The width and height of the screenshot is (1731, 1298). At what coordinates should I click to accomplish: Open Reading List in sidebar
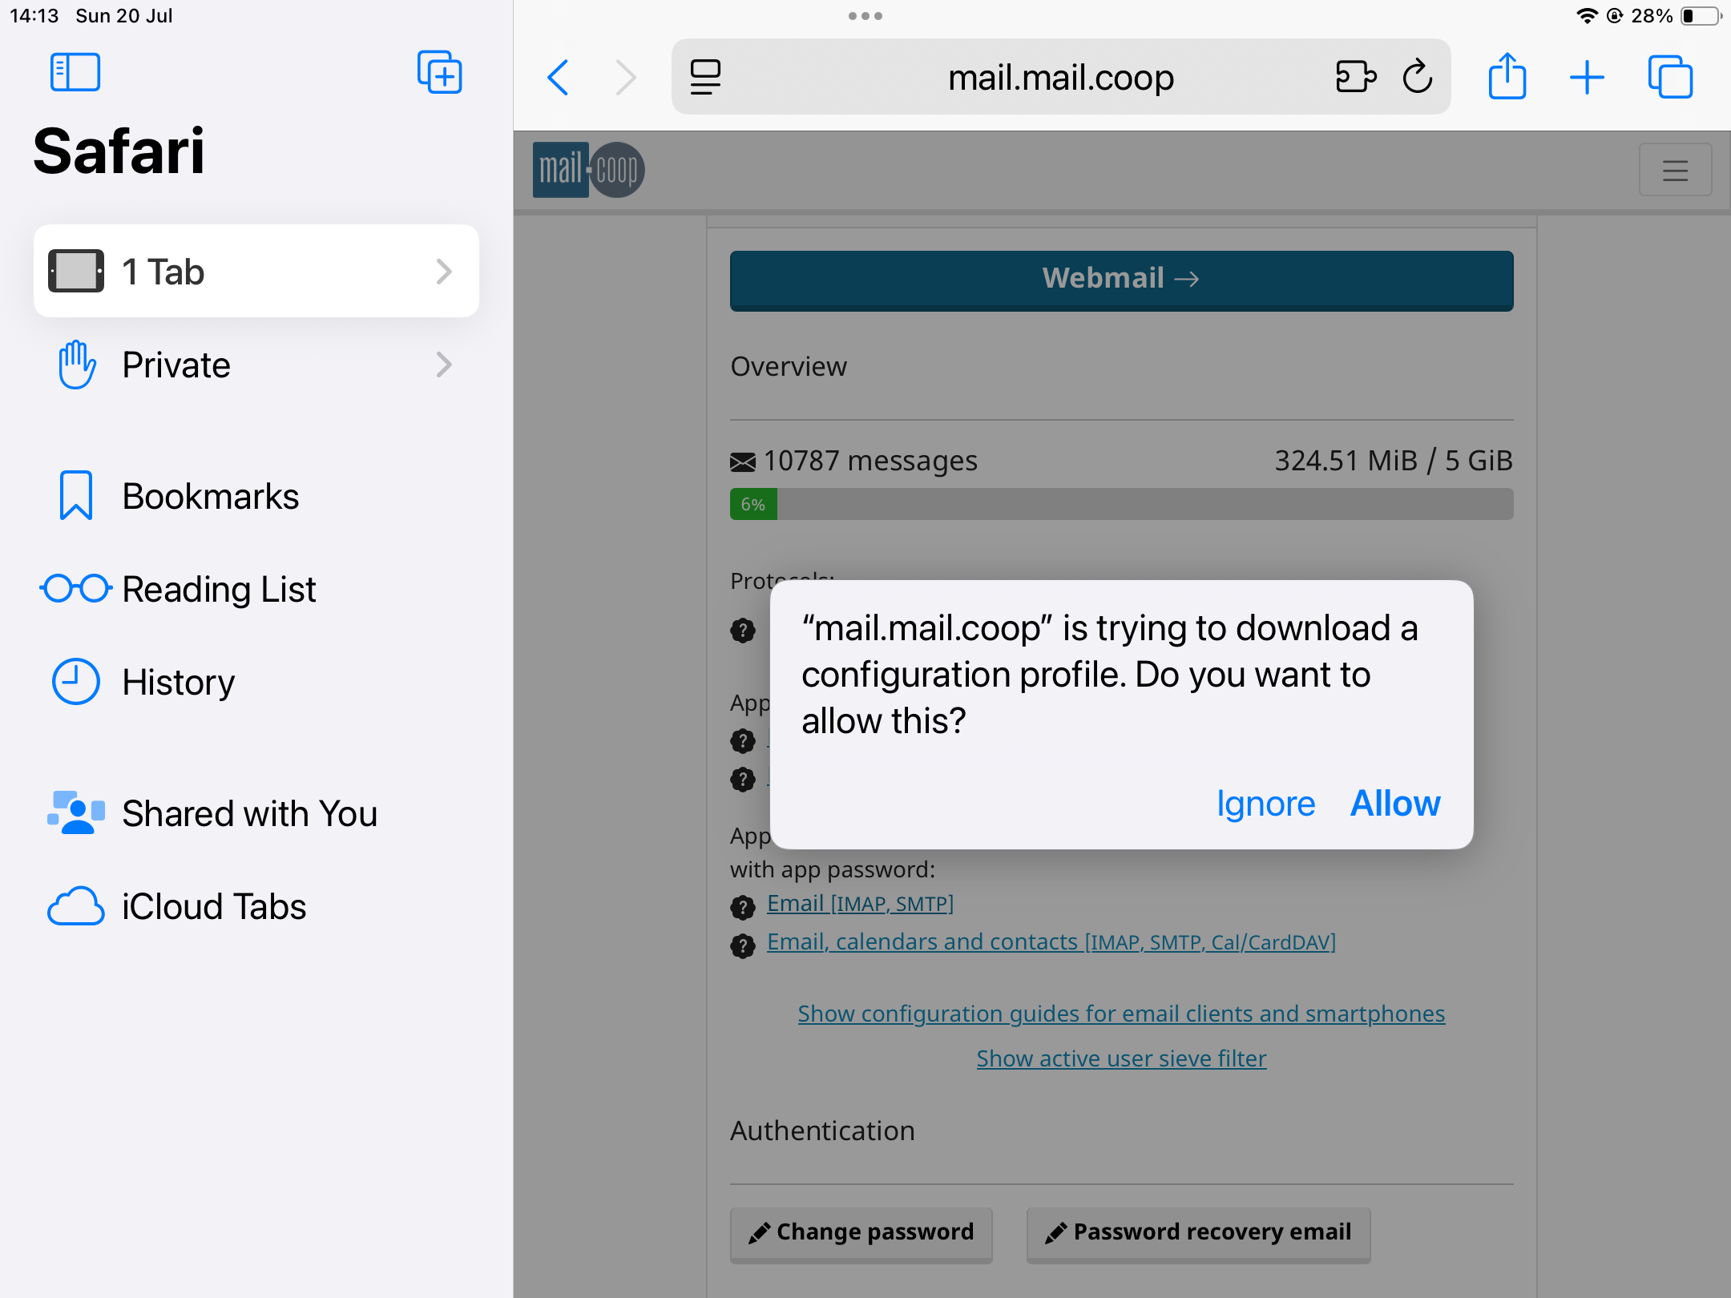pos(256,589)
